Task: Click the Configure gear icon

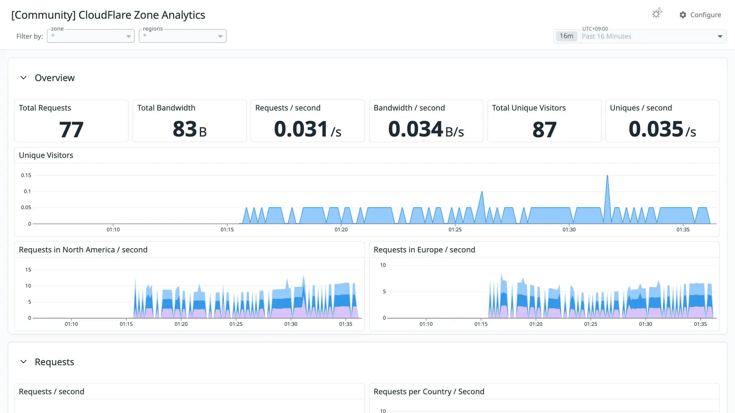Action: pyautogui.click(x=683, y=15)
